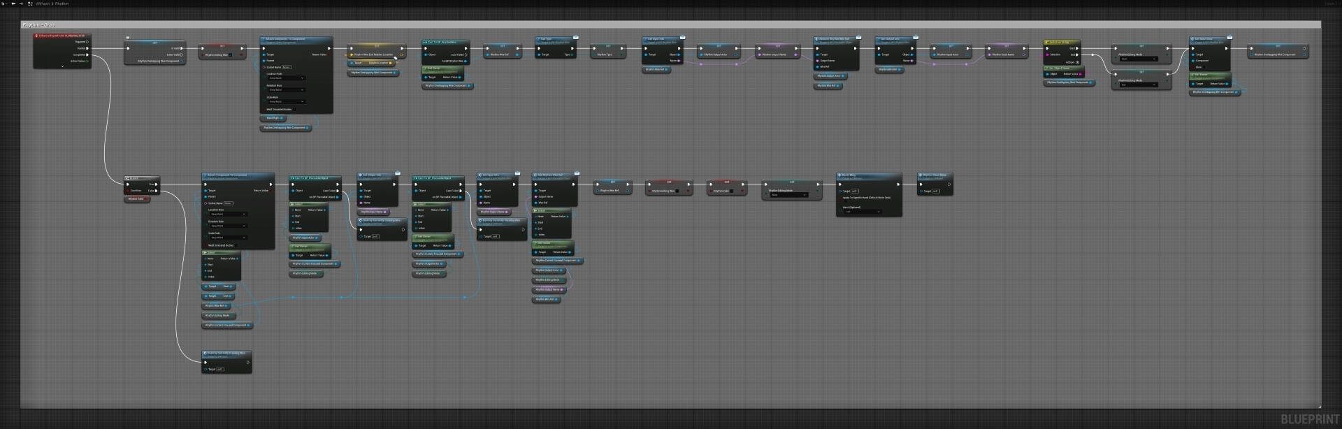This screenshot has height=429, width=1342.
Task: Toggle Apply To Specific Hand checkbox
Action: pyautogui.click(x=840, y=198)
